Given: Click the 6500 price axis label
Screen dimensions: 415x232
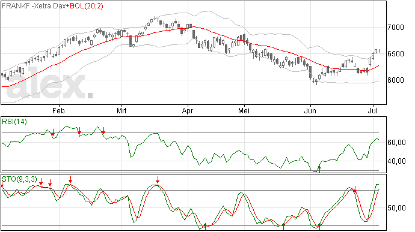Looking at the screenshot, I should (x=396, y=54).
